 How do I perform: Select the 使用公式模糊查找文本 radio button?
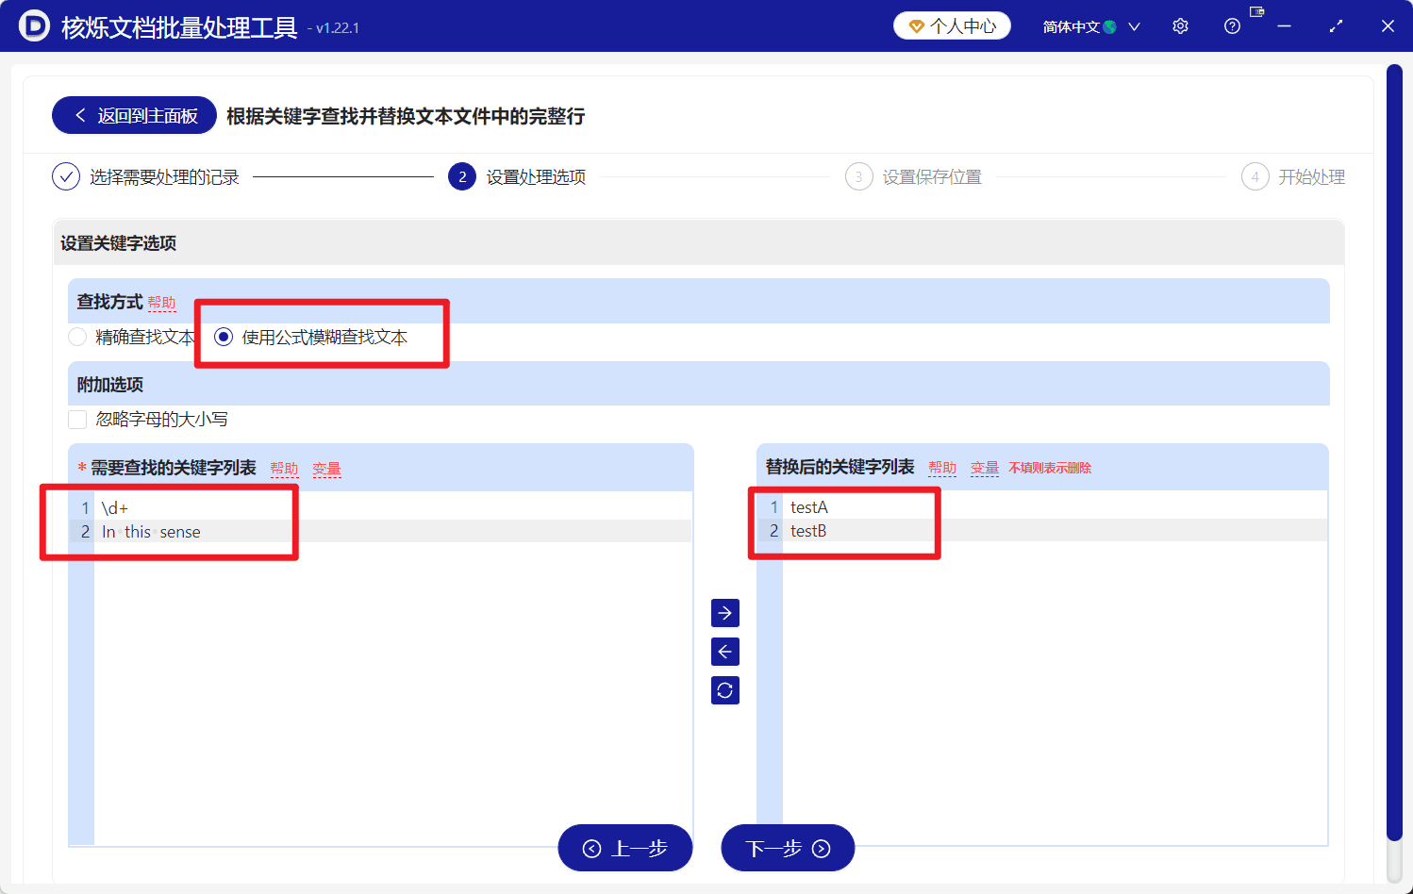[x=223, y=337]
